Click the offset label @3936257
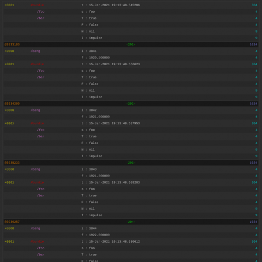This screenshot has height=262, width=262. pos(12,222)
